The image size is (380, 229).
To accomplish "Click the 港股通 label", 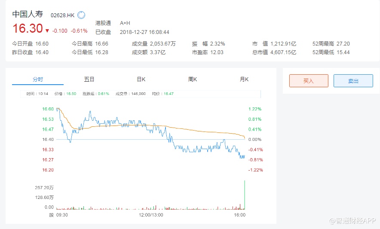I will (103, 23).
